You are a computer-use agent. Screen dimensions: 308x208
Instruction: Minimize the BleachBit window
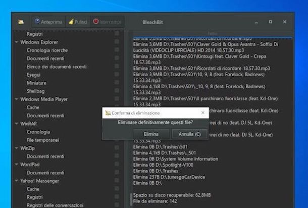pyautogui.click(x=256, y=22)
